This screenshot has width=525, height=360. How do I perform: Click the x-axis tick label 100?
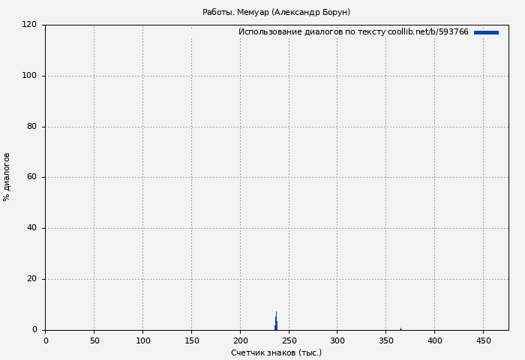[x=142, y=340]
